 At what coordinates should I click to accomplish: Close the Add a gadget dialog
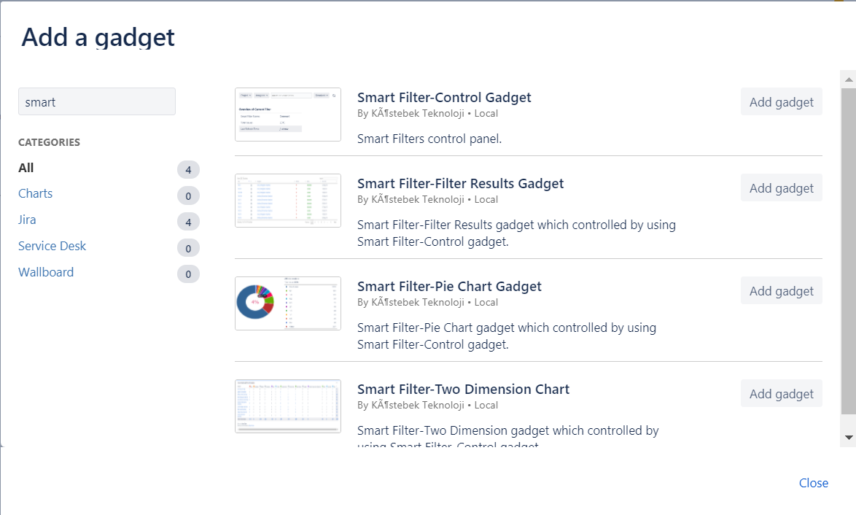[814, 483]
